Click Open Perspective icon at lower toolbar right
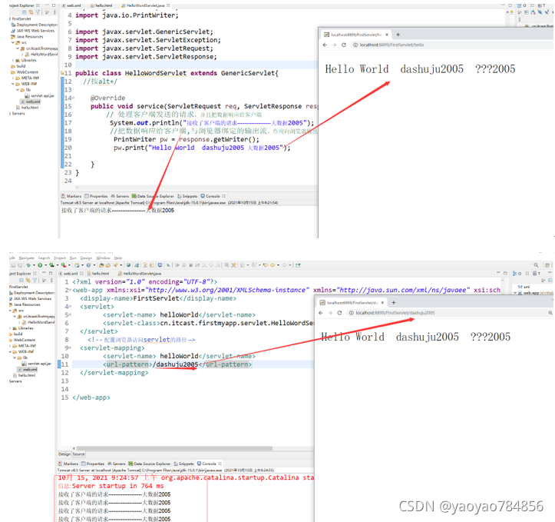 pyautogui.click(x=547, y=265)
